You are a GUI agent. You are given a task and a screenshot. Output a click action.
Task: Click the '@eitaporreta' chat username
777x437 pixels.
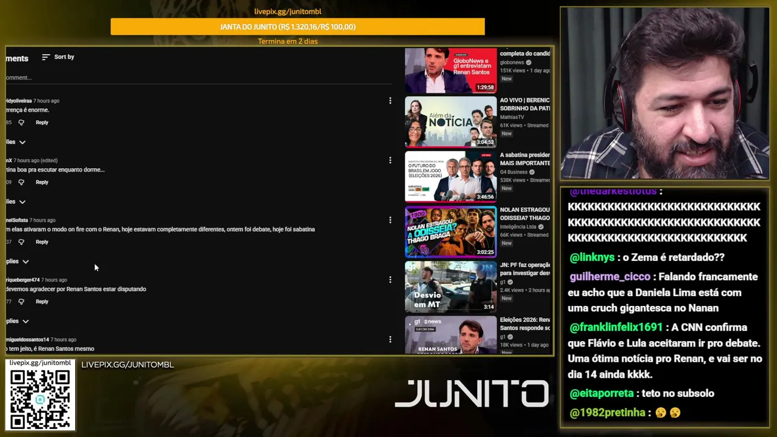coord(602,393)
